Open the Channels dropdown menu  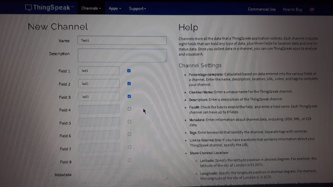click(91, 8)
